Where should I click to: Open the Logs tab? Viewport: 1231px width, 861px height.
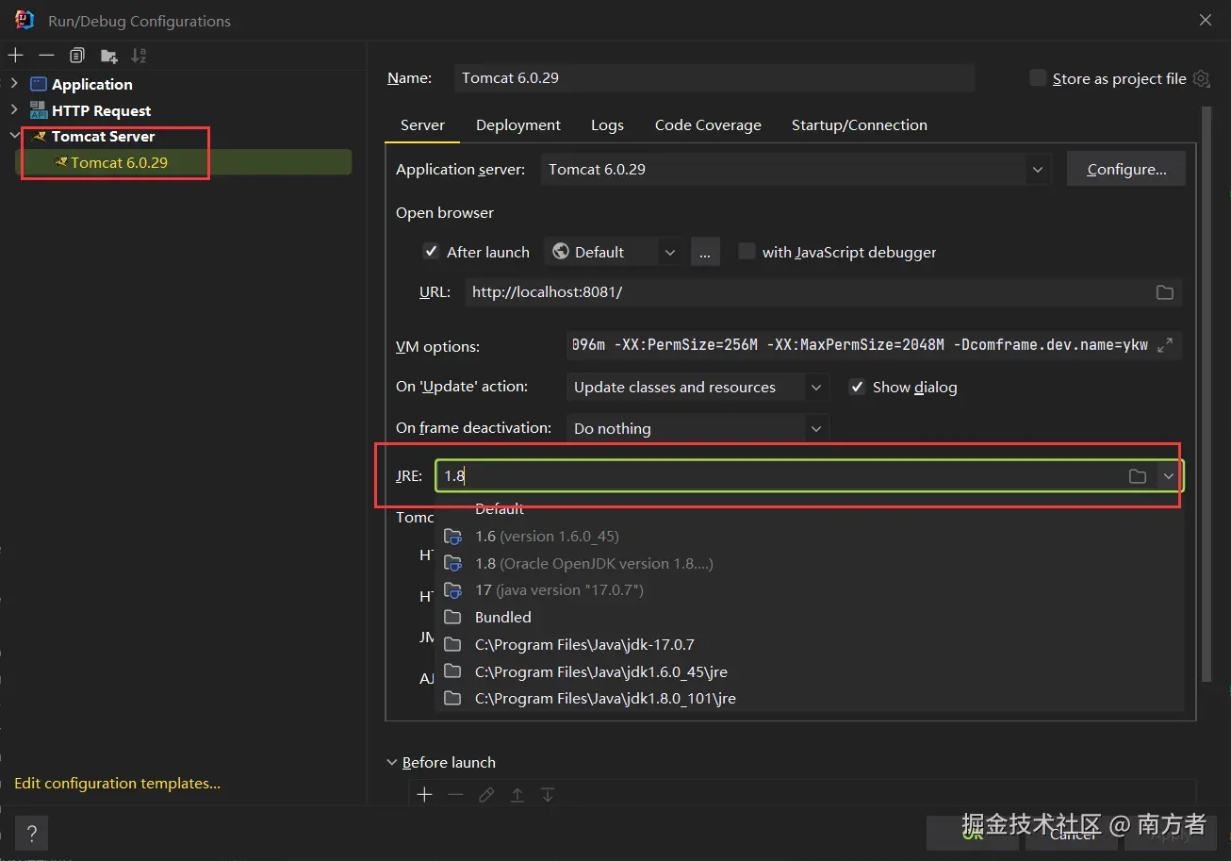[607, 124]
